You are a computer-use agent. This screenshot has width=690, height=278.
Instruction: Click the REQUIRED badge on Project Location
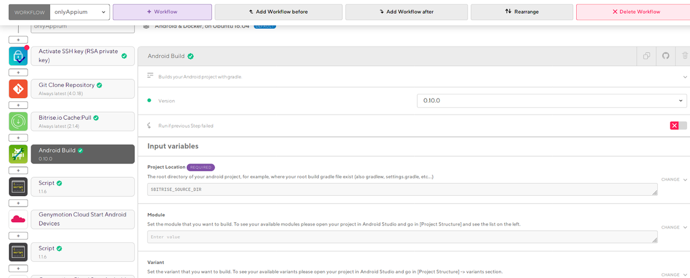point(201,167)
